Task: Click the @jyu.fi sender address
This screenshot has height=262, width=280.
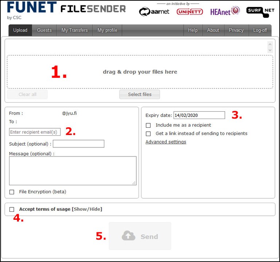Action: pyautogui.click(x=69, y=113)
